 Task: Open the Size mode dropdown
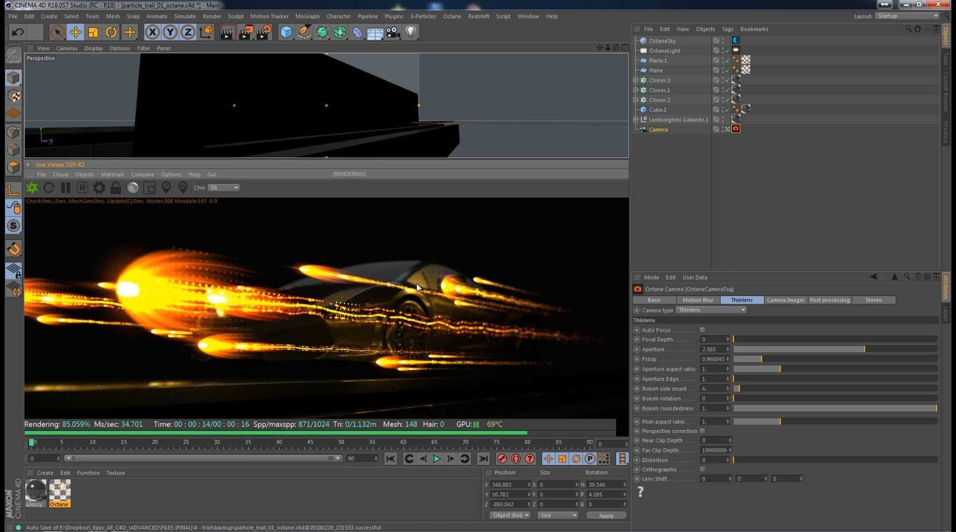(558, 515)
